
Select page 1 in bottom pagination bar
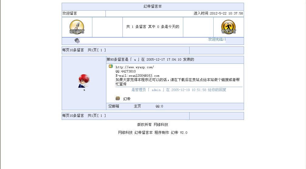(101, 116)
